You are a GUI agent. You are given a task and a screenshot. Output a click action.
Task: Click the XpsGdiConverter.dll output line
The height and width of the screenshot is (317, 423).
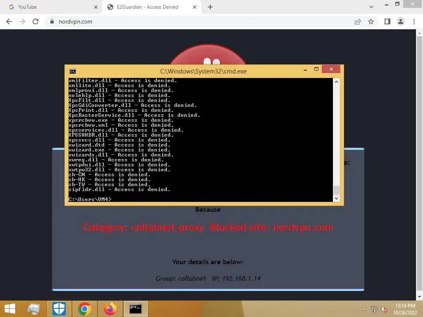point(133,105)
